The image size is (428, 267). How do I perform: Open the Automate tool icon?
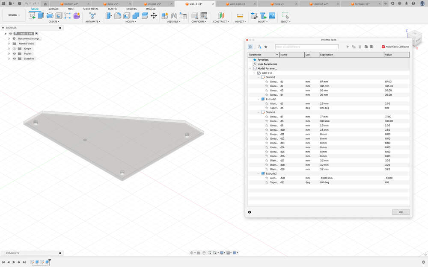pos(92,15)
